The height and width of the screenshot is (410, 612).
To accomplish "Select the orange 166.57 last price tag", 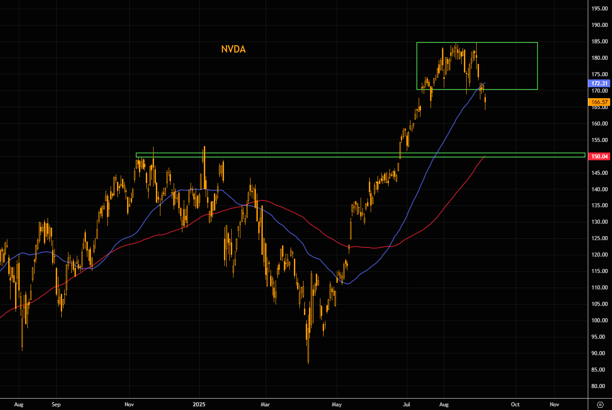I will [x=599, y=102].
